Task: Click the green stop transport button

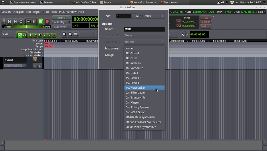Action: (41, 21)
